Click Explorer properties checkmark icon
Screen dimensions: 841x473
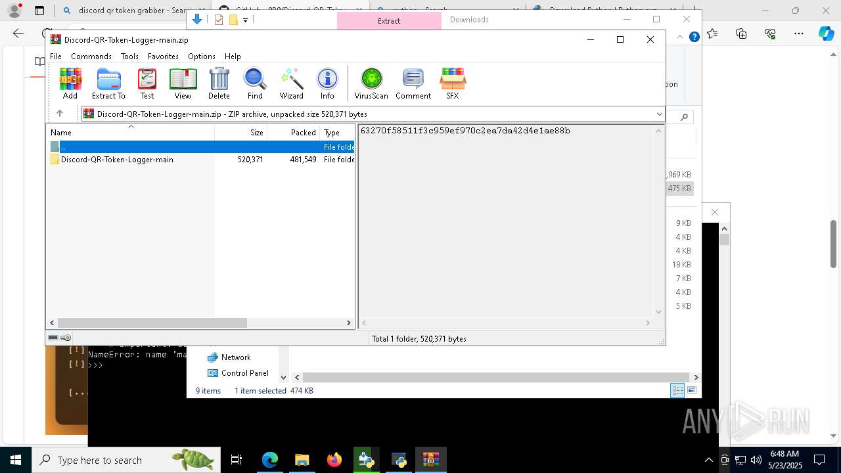(219, 20)
